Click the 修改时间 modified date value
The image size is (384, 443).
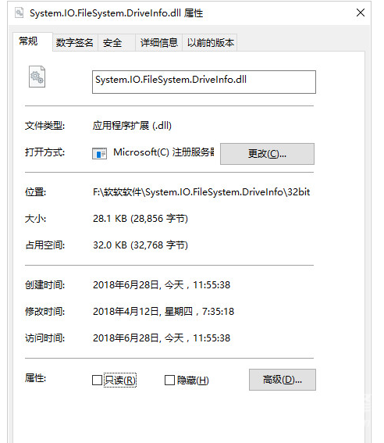(164, 311)
